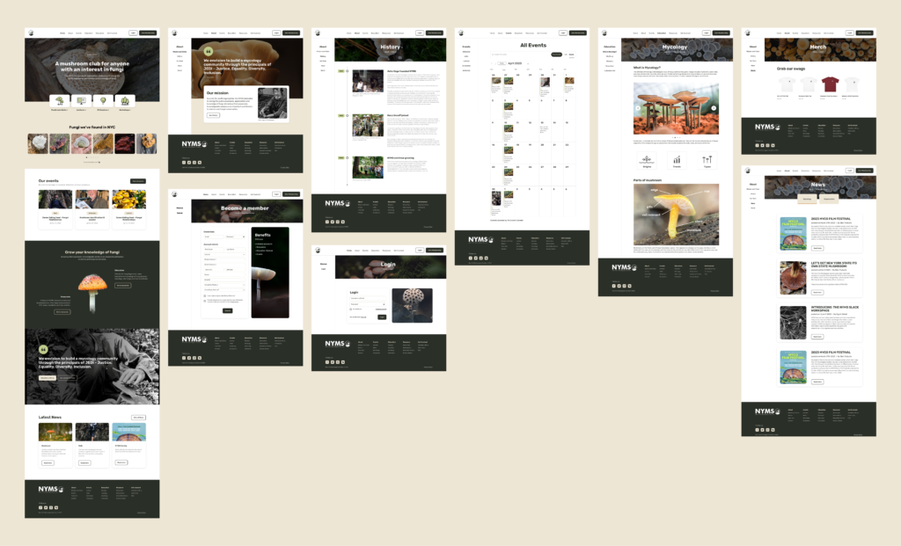Viewport: 901px width, 546px height.
Task: Advance to next slide in Mycology photo carousel
Action: click(x=714, y=108)
